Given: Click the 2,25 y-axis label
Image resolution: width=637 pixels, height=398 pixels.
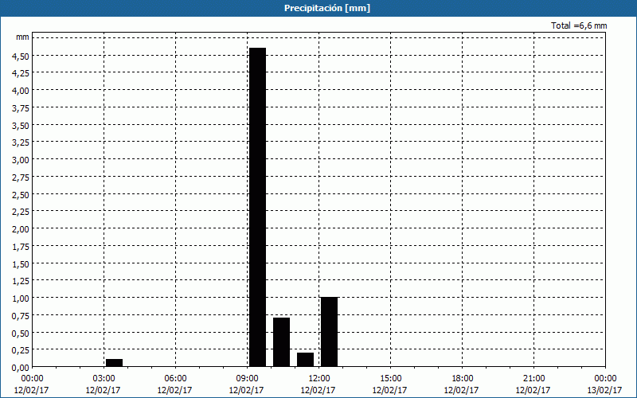Looking at the screenshot, I should [x=21, y=212].
